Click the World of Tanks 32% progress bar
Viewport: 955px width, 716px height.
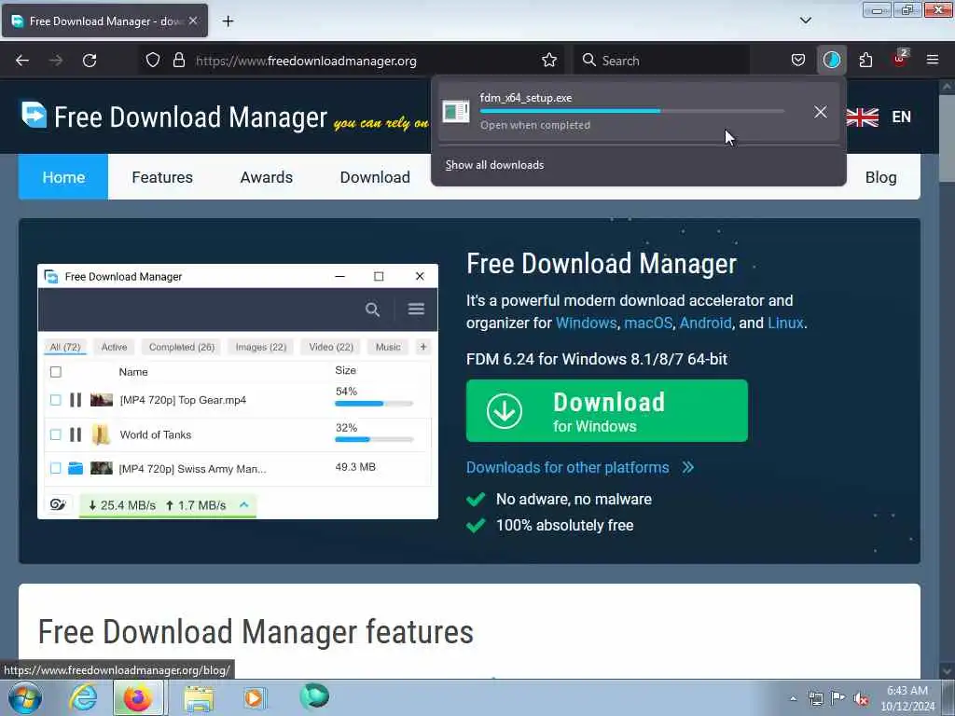tap(374, 440)
